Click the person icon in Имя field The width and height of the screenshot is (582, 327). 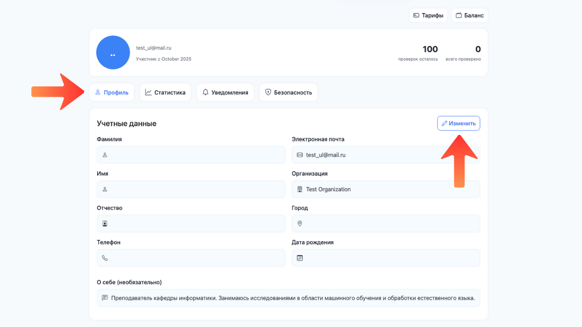coord(105,189)
